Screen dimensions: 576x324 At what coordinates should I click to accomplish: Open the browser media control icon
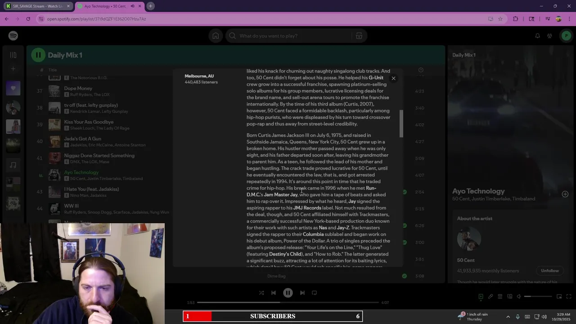(548, 19)
